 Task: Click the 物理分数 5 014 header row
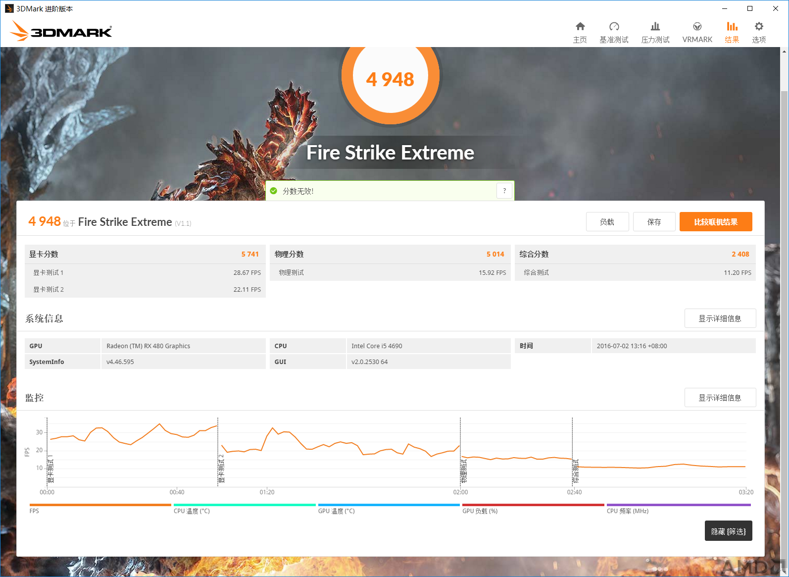(390, 254)
